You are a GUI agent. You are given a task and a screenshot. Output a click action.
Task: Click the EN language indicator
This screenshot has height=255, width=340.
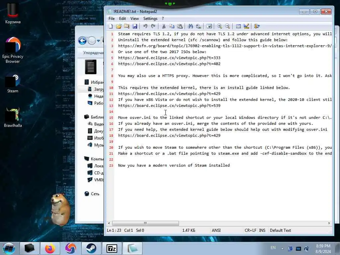point(273,248)
